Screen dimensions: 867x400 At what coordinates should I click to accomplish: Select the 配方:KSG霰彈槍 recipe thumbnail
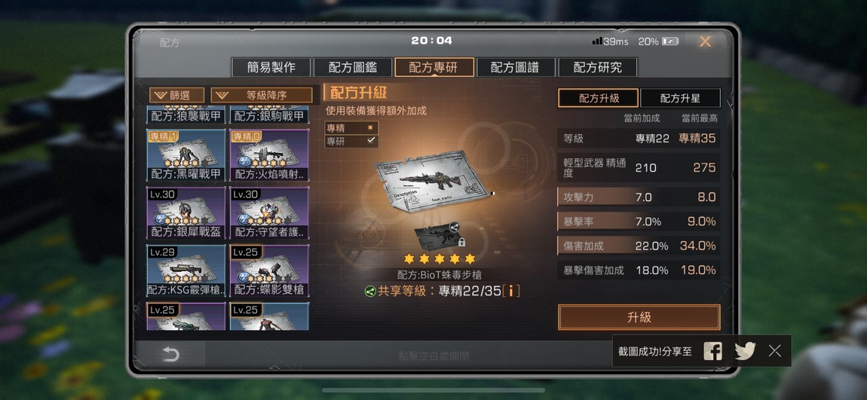pos(186,270)
